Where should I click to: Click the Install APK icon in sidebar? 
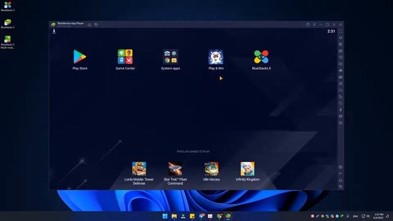click(x=341, y=77)
